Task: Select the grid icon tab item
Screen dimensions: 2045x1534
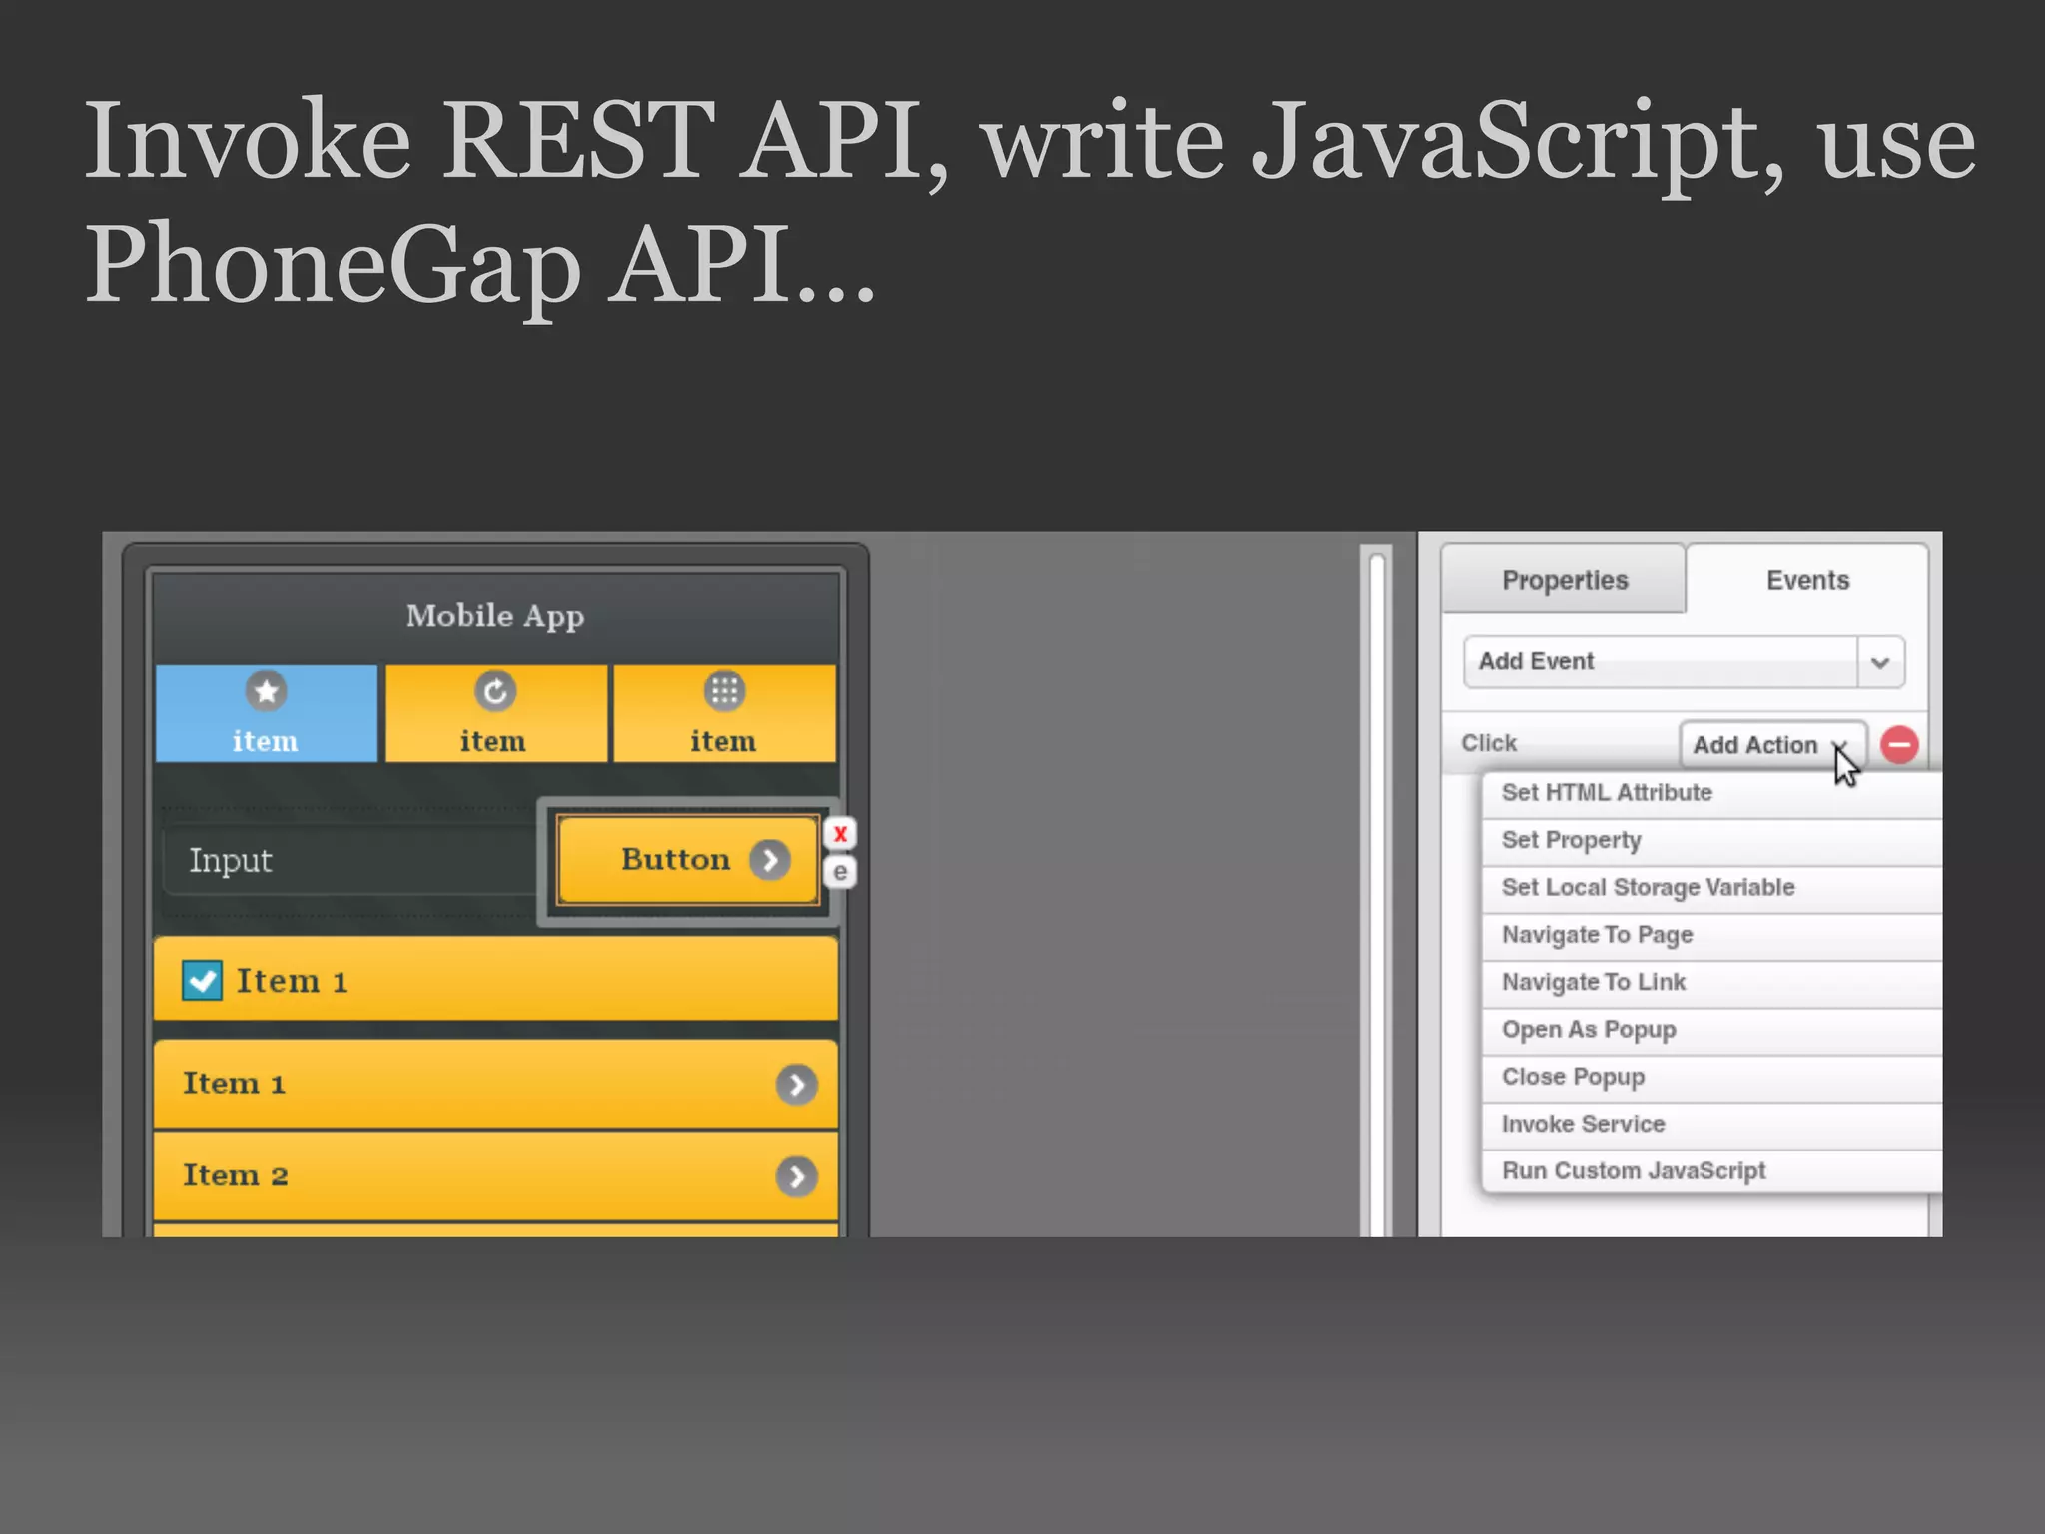Action: (724, 713)
